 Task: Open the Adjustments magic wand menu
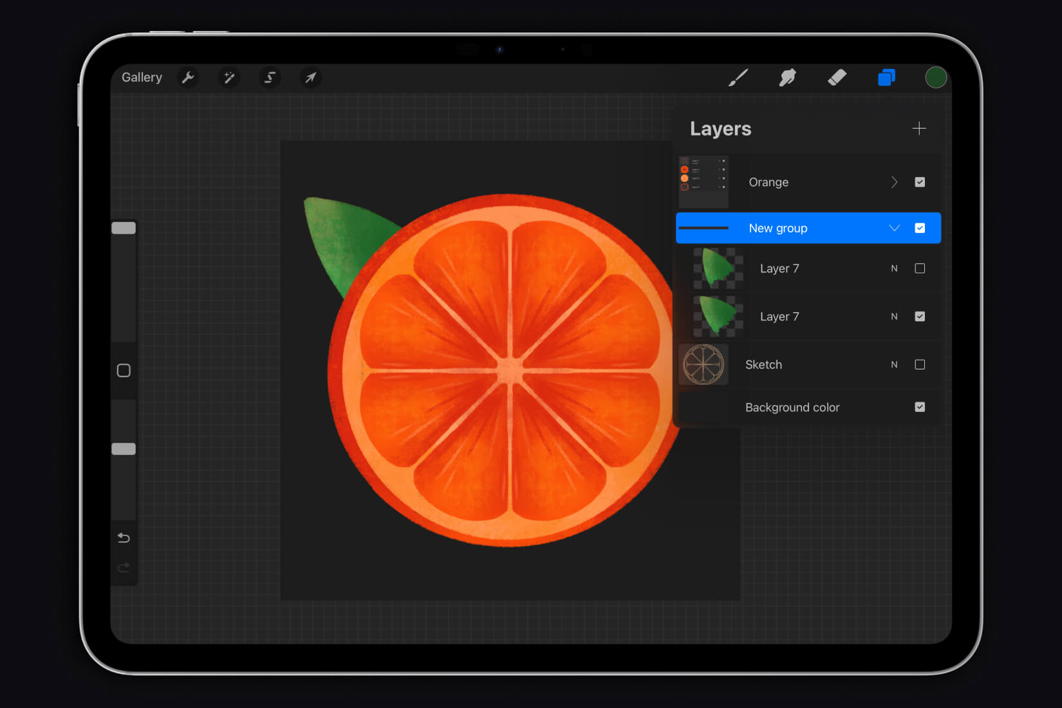[228, 78]
